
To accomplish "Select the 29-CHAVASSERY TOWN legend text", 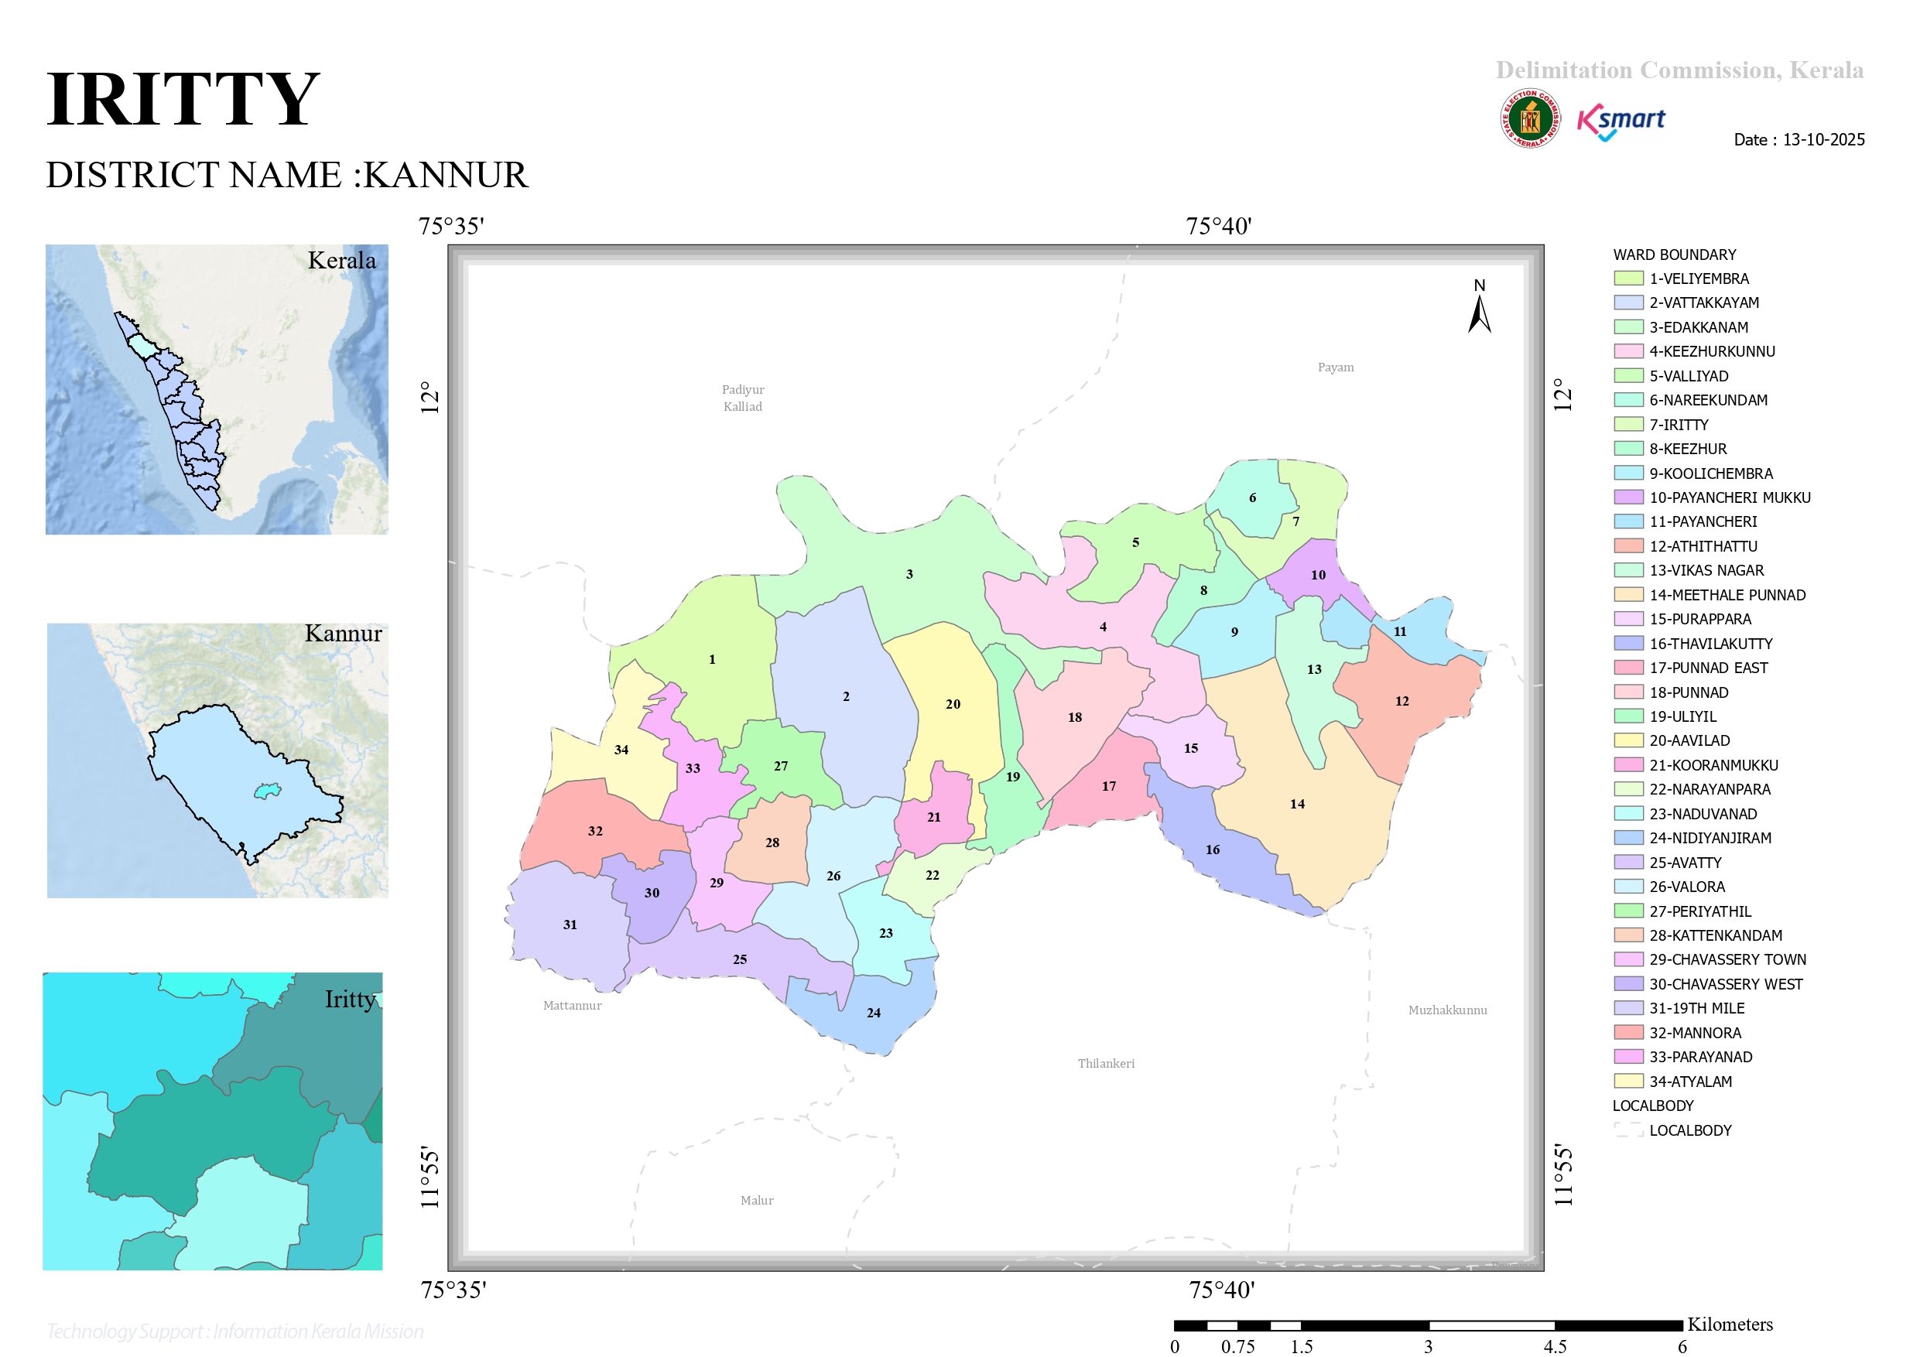I will pos(1727,959).
